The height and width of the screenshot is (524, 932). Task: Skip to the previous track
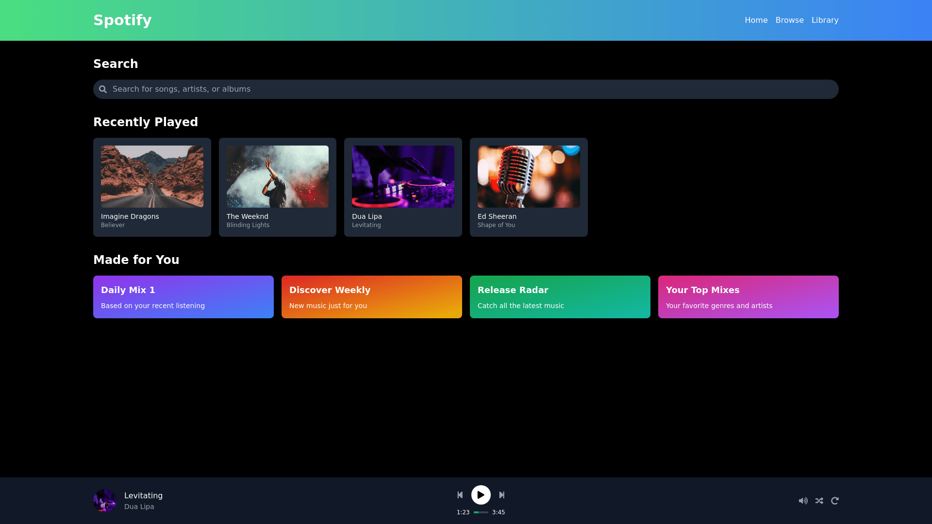[460, 495]
